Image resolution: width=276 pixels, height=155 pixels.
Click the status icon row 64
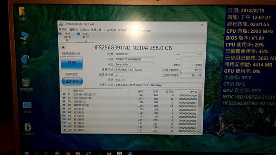[64, 108]
